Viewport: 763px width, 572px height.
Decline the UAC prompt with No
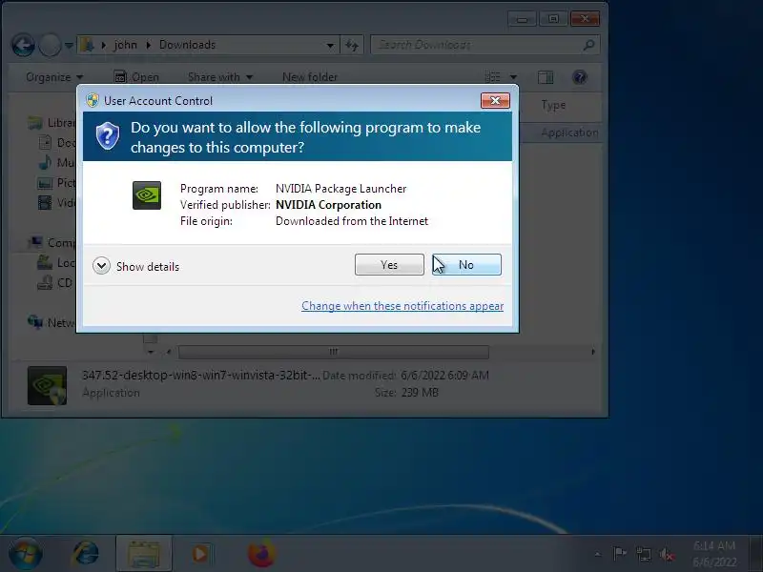466,265
